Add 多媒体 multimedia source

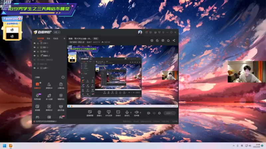pyautogui.click(x=118, y=113)
